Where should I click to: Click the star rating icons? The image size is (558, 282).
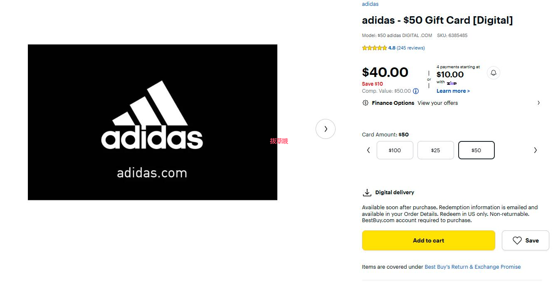[x=374, y=48]
